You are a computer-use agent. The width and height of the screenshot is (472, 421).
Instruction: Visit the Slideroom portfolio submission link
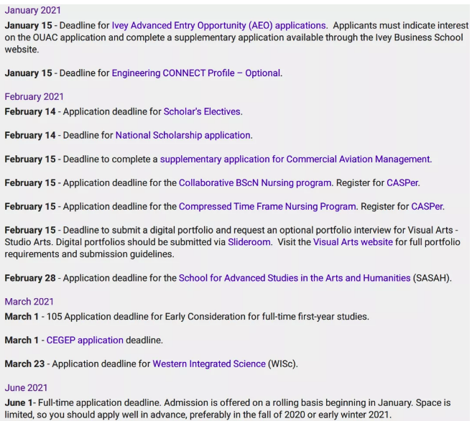pos(249,242)
